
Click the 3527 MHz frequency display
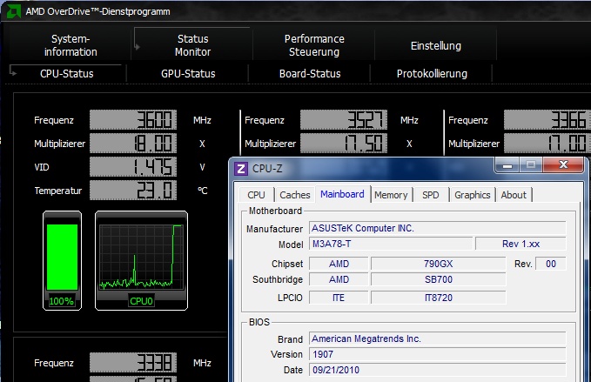click(343, 120)
